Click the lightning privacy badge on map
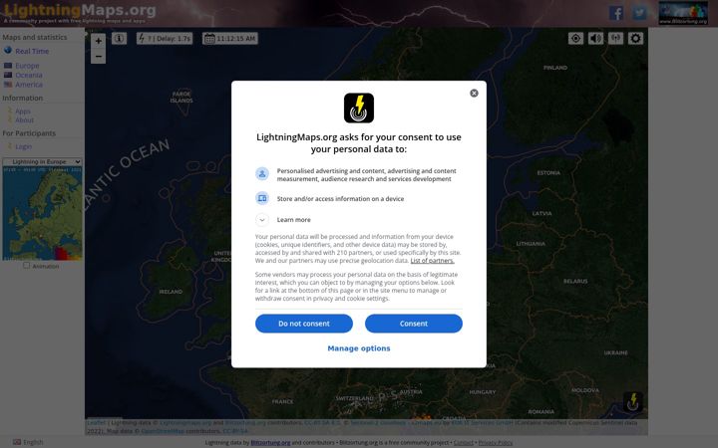 point(633,402)
